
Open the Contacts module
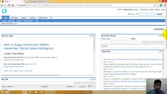(x=19, y=21)
